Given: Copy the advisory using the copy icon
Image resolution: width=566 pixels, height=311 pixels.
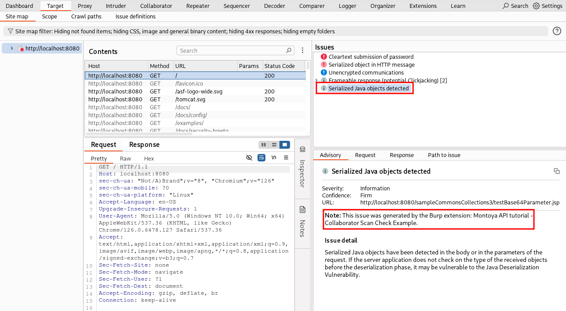Looking at the screenshot, I should pyautogui.click(x=556, y=171).
